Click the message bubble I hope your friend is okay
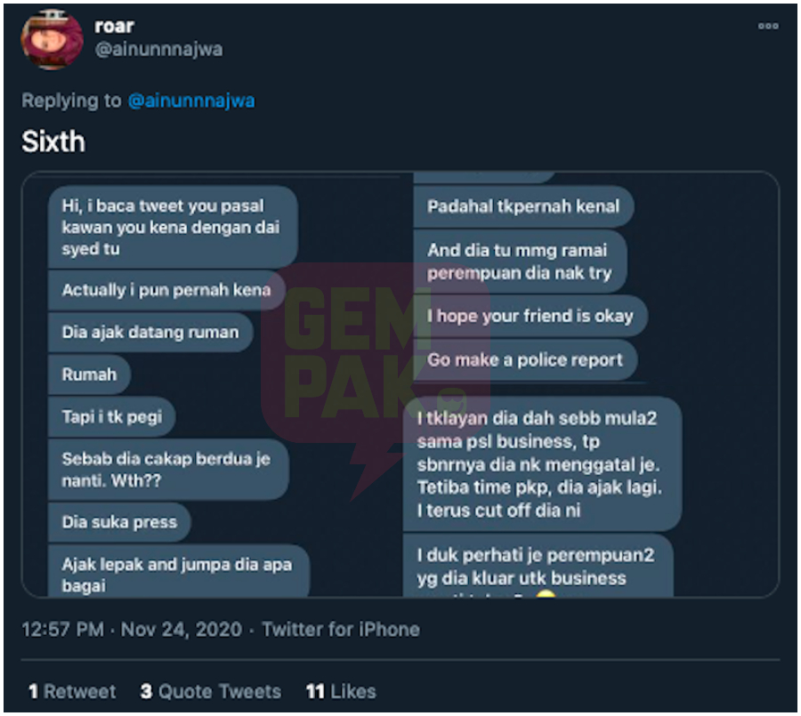The height and width of the screenshot is (716, 801). pyautogui.click(x=530, y=316)
